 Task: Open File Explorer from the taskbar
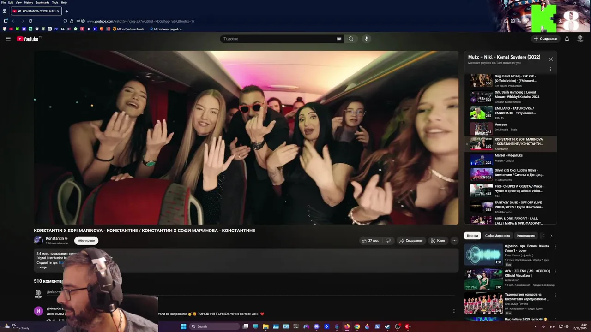click(265, 326)
